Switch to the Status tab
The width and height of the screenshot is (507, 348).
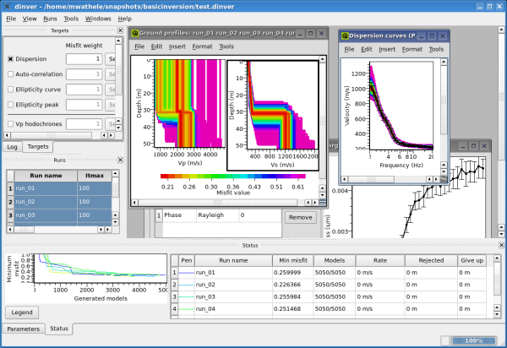pos(59,329)
